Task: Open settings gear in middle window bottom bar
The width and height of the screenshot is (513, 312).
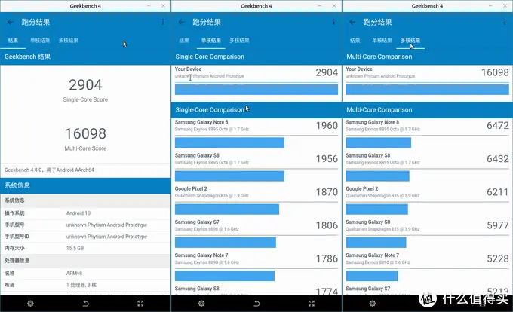Action: pos(201,304)
